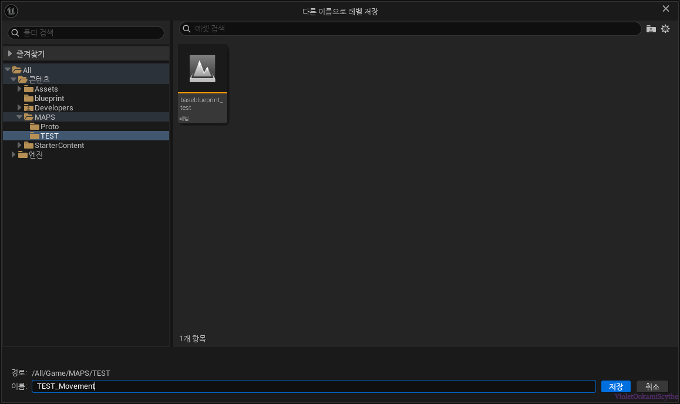The width and height of the screenshot is (680, 404).
Task: Select the blueprint tree label
Action: [49, 99]
